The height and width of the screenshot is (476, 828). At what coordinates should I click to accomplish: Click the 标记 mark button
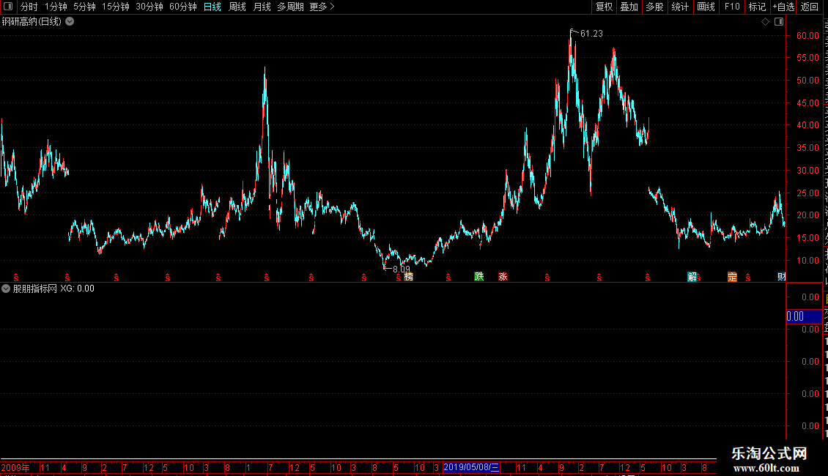(x=757, y=7)
